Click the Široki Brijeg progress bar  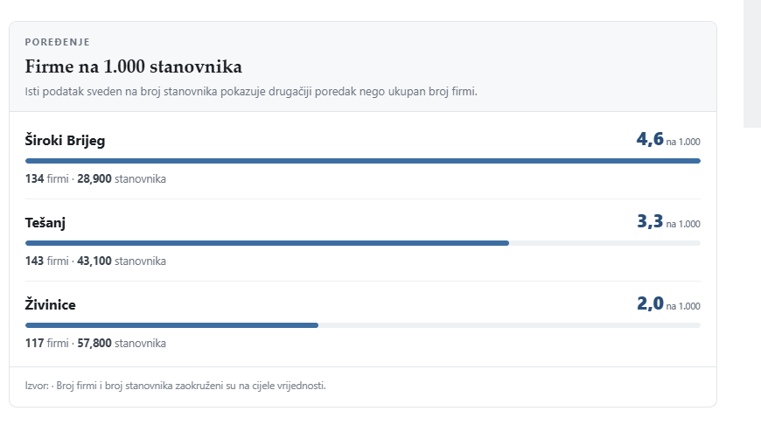[362, 161]
